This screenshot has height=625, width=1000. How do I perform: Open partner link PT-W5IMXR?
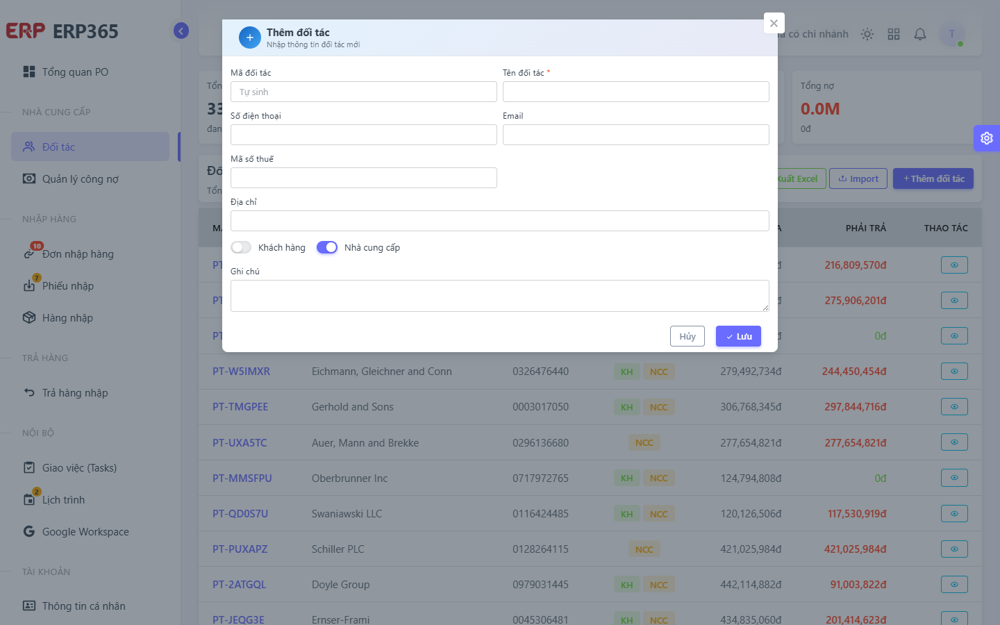click(x=241, y=372)
